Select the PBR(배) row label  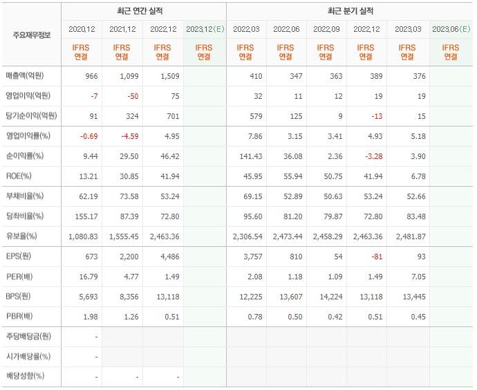coord(19,317)
